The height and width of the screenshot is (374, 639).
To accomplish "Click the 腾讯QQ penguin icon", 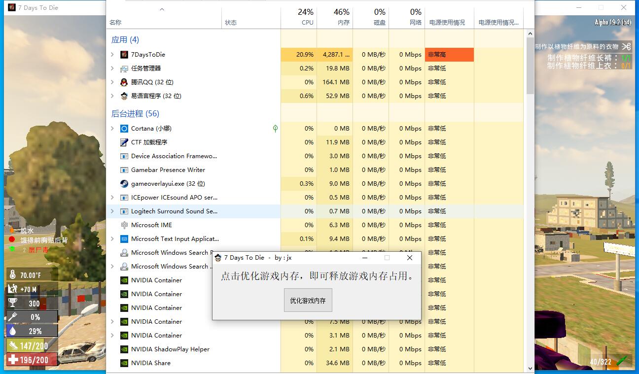I will (124, 82).
